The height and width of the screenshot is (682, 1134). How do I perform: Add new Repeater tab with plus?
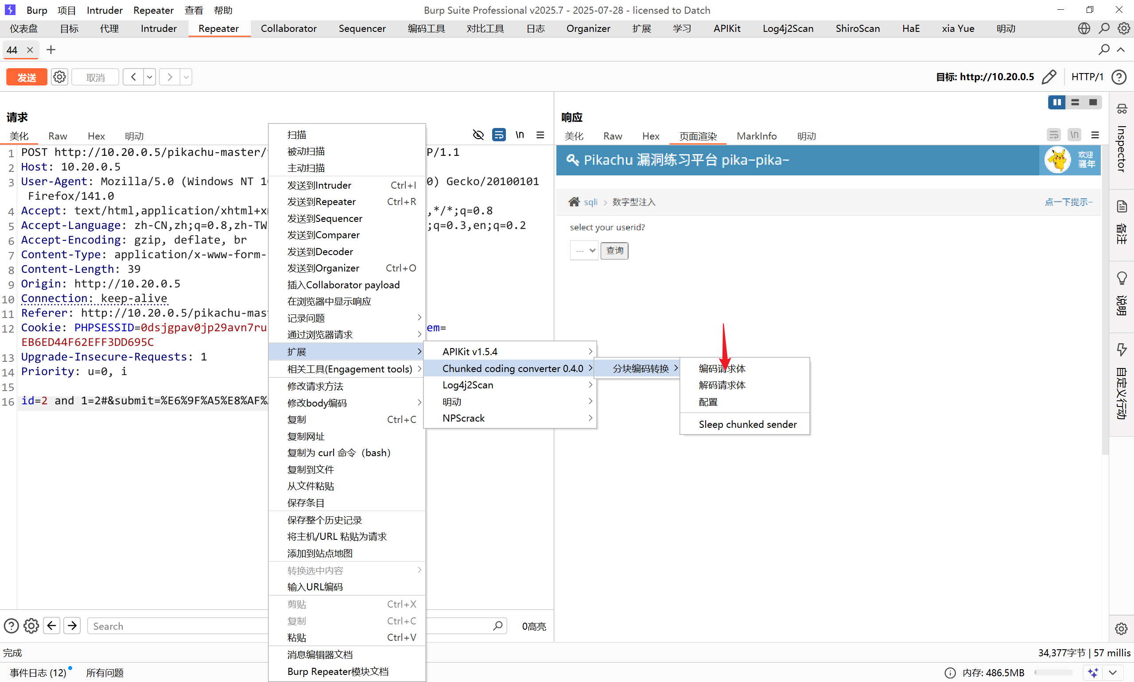point(51,50)
